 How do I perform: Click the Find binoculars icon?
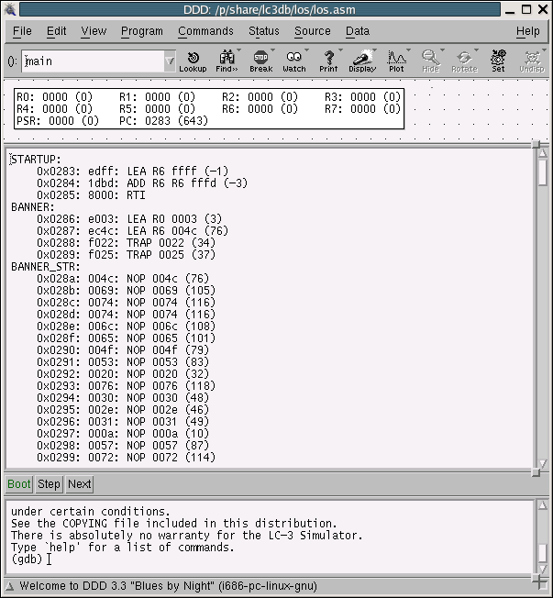pyautogui.click(x=227, y=61)
